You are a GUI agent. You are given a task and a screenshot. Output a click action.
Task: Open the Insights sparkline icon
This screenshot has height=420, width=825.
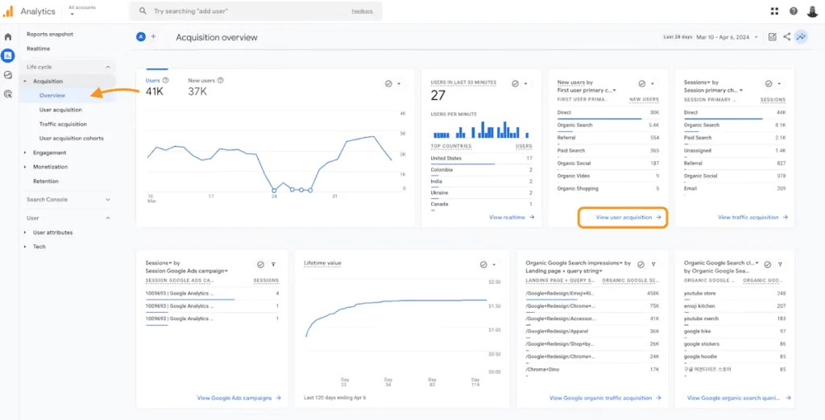(x=802, y=37)
